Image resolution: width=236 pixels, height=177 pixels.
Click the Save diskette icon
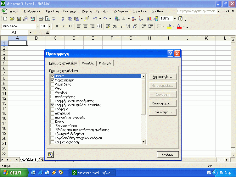click(x=19, y=19)
